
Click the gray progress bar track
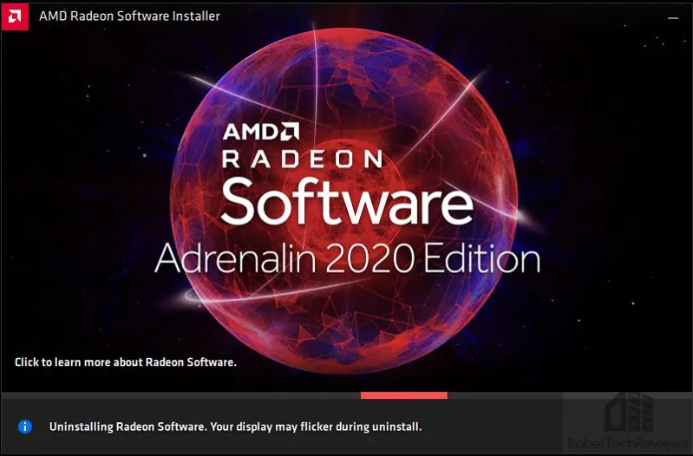coord(347,395)
